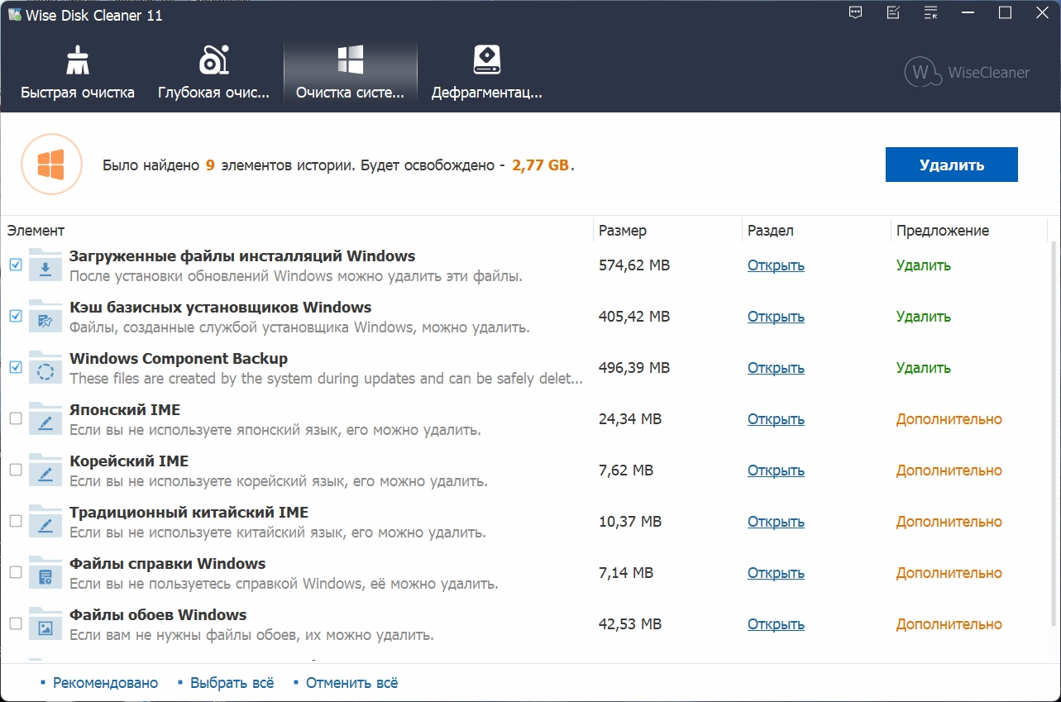Image resolution: width=1061 pixels, height=702 pixels.
Task: Click the Загруженные файлы download folder icon
Action: pos(45,265)
